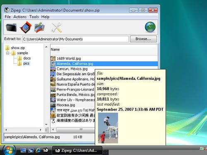Click the stacked files toolbar icon
Image resolution: width=207 pixels, height=155 pixels.
point(40,27)
